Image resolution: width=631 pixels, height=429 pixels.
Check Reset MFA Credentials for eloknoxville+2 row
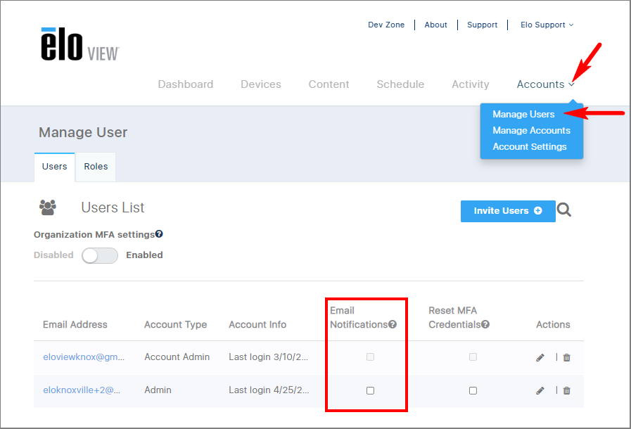coord(473,390)
